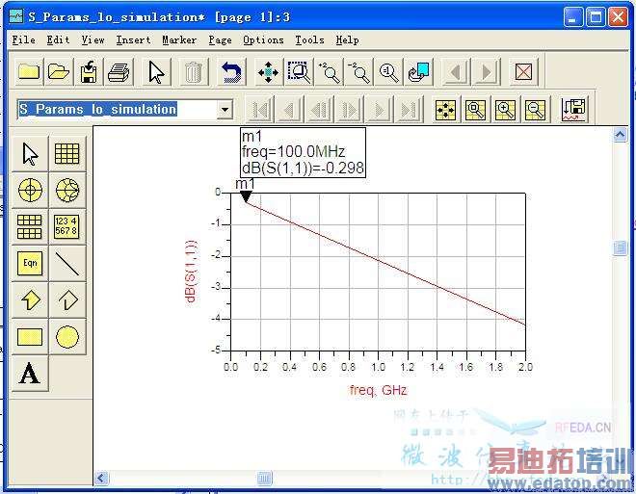Open an existing data display file

click(59, 72)
